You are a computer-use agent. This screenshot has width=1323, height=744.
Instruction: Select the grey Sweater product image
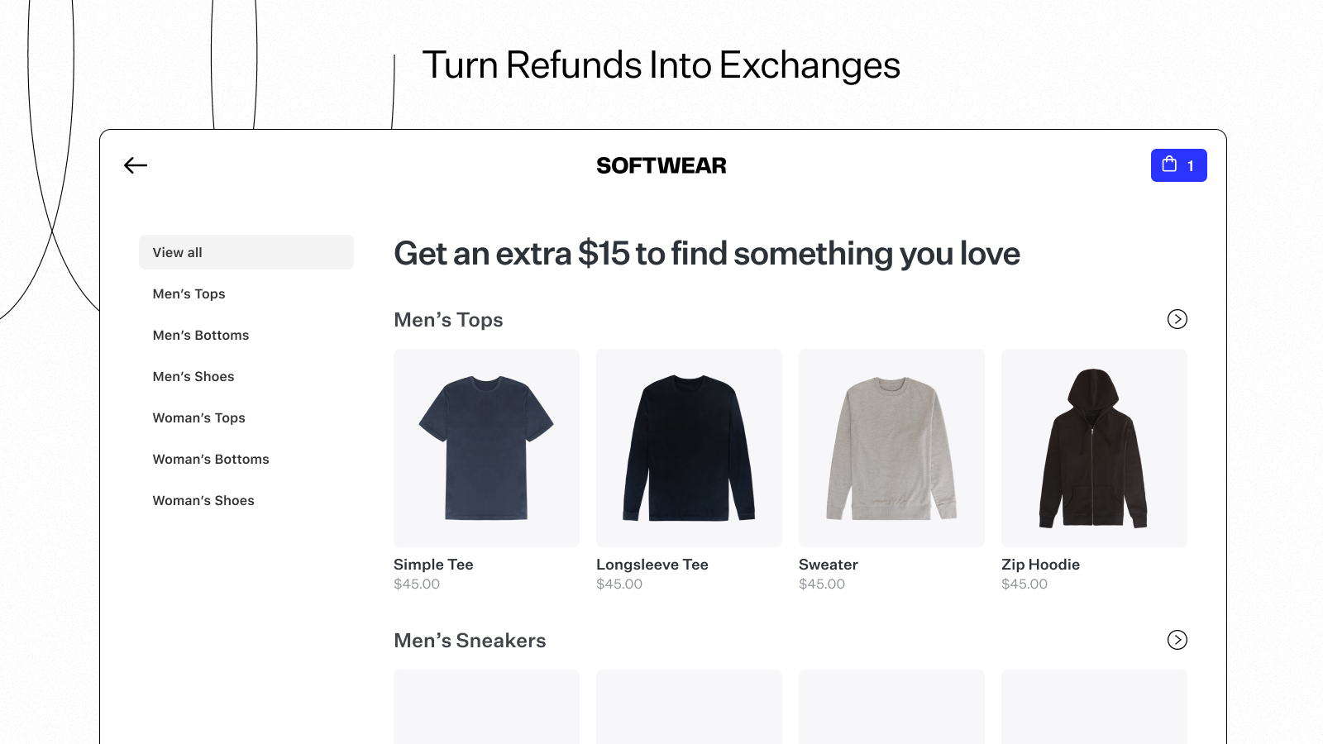[x=891, y=448]
